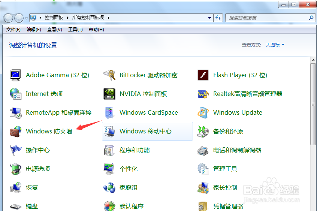
Task: Open recent pages dropdown beside navigation buttons
Action: click(26, 18)
